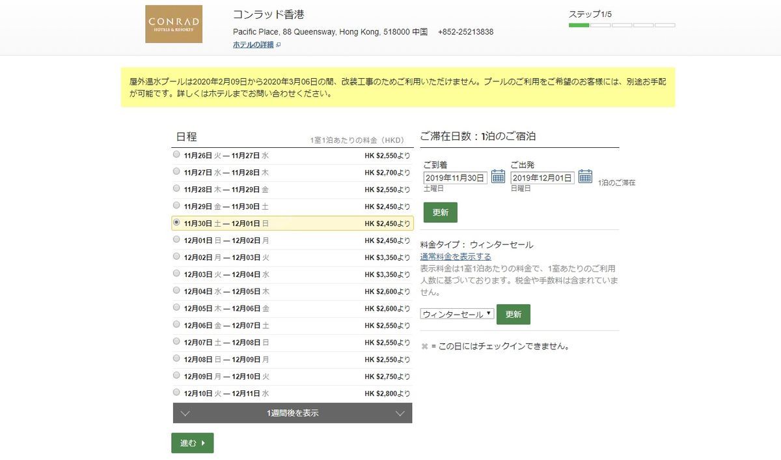Select 12月03日 火 — 12月04日 radio button

click(176, 273)
